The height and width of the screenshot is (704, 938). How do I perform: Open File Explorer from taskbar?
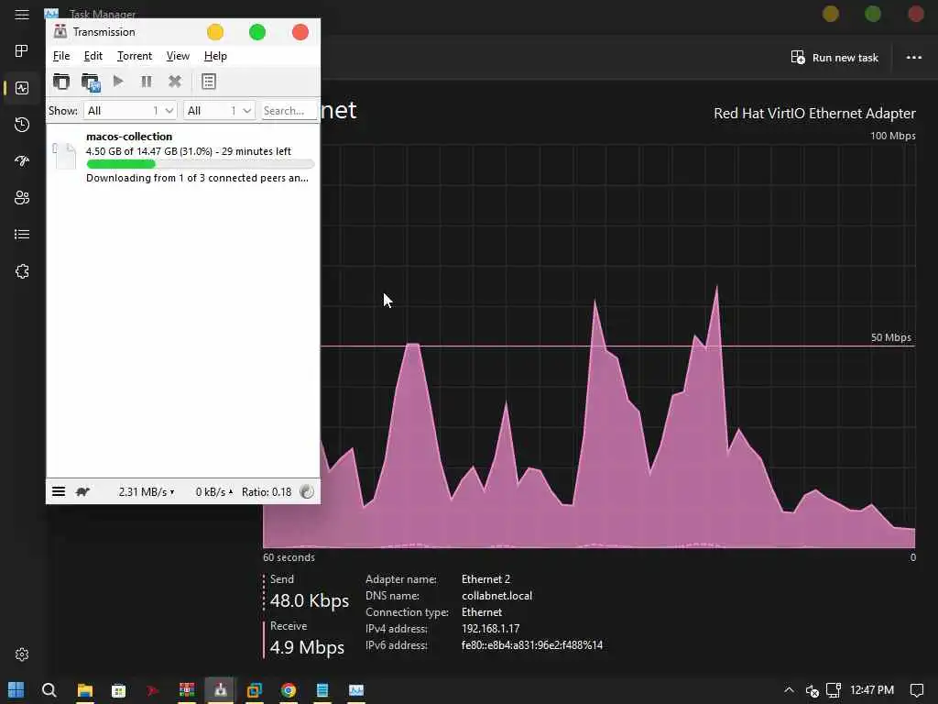pos(85,690)
